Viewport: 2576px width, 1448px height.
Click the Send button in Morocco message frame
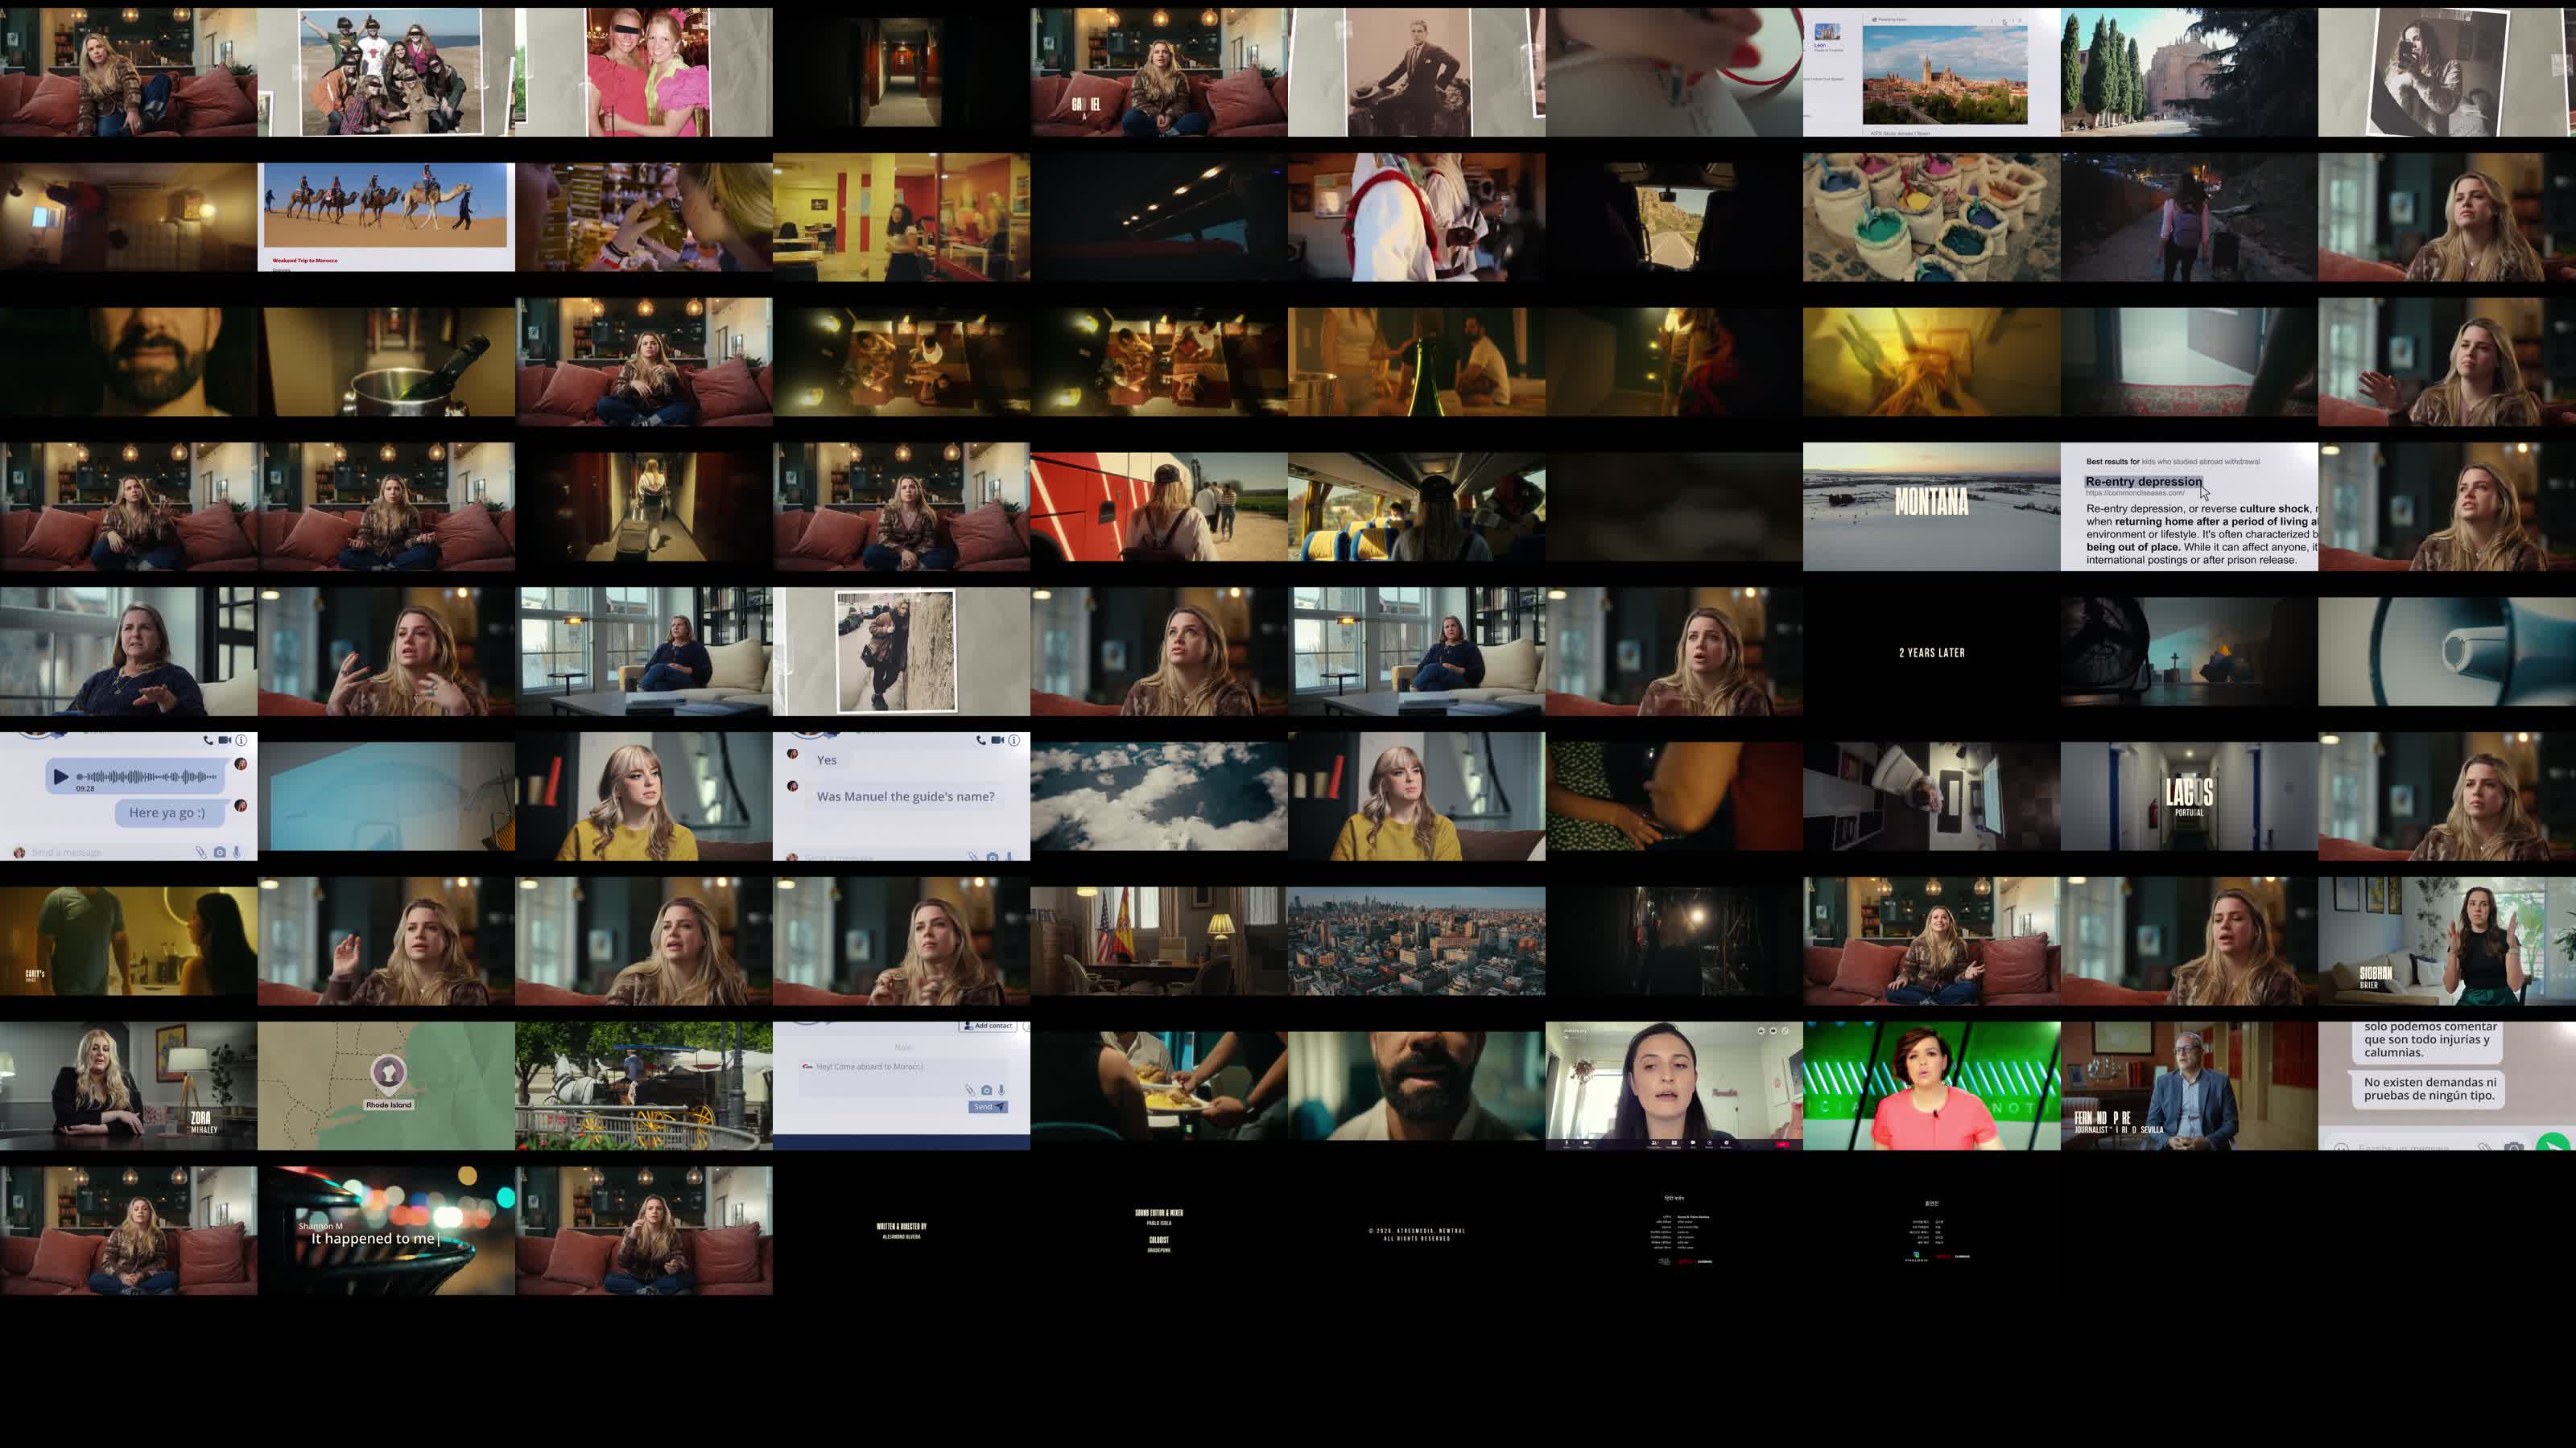(987, 1106)
